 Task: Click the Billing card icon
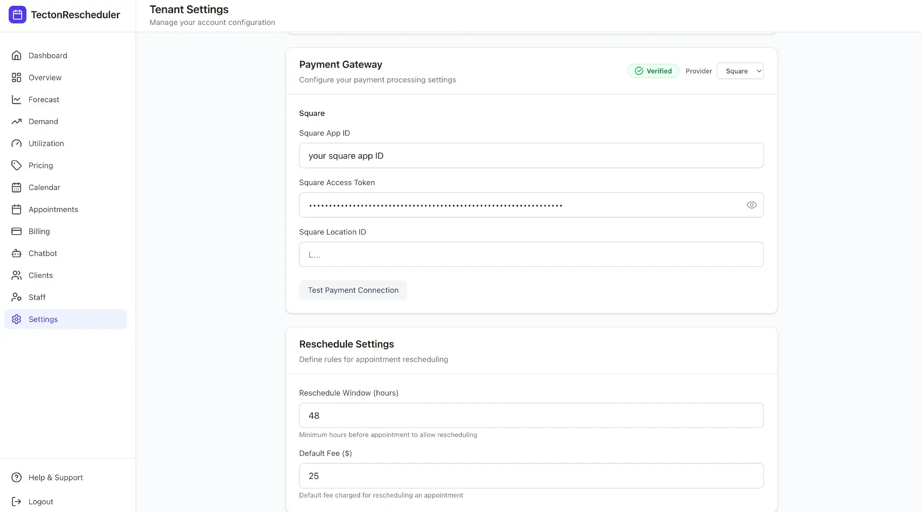coord(16,231)
